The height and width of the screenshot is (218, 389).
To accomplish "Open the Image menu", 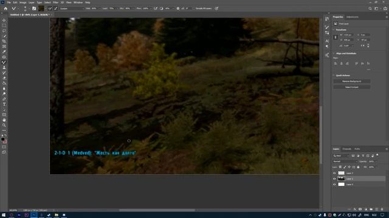I will click(23, 2).
